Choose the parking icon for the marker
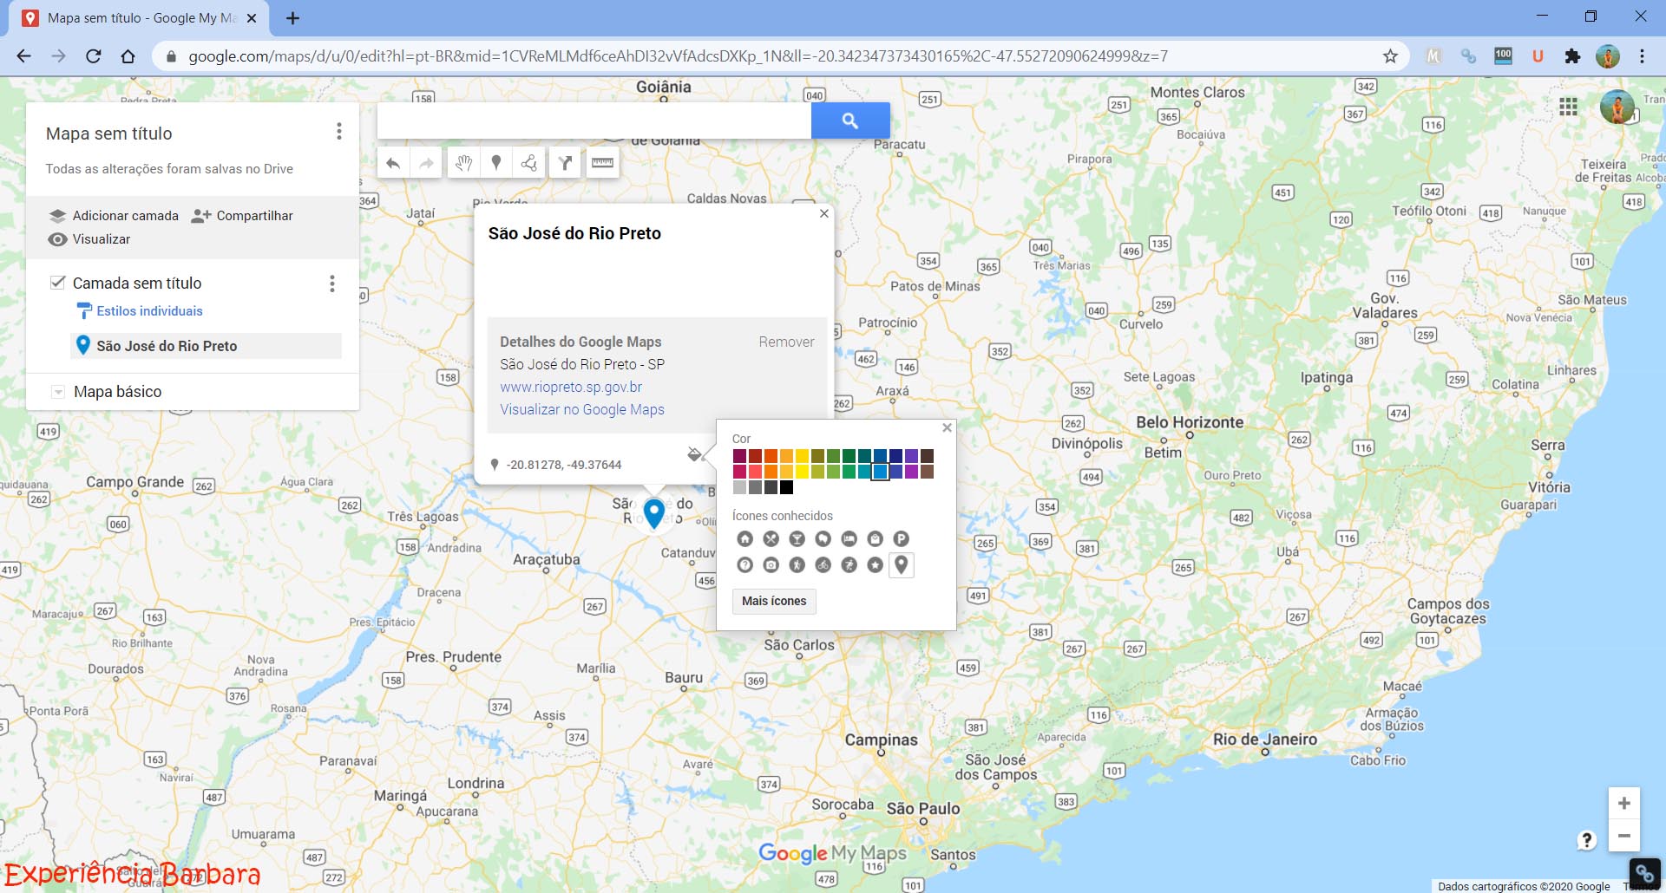This screenshot has width=1666, height=893. pos(901,538)
